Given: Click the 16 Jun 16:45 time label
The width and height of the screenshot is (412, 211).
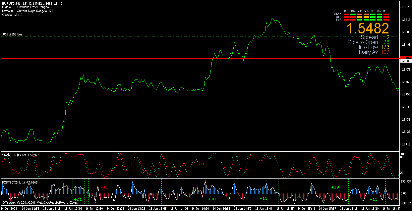Looking at the screenshot, I should click(x=391, y=209).
